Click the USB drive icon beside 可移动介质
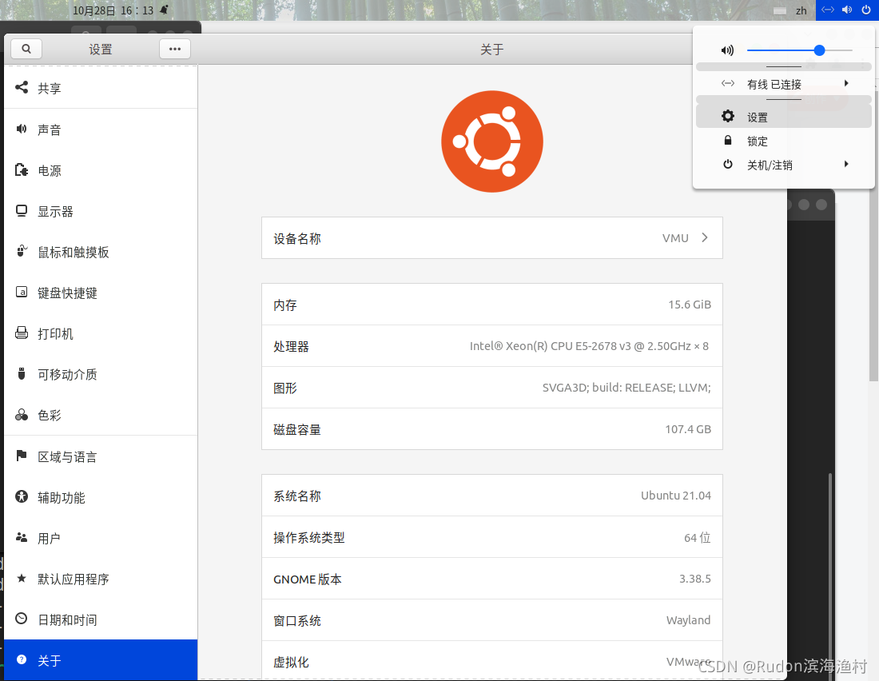This screenshot has width=879, height=681. click(22, 373)
